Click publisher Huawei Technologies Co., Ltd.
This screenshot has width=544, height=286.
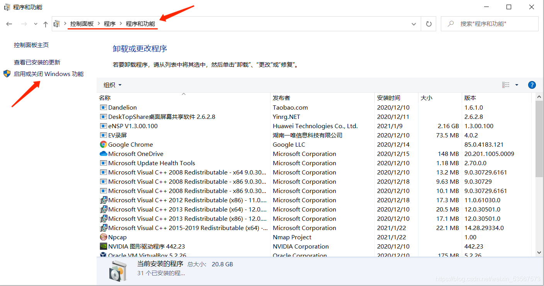pyautogui.click(x=315, y=126)
